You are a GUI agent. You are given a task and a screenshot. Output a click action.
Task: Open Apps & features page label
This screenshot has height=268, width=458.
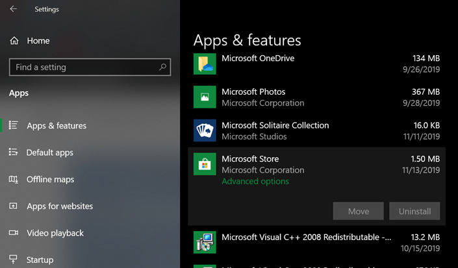pos(57,126)
